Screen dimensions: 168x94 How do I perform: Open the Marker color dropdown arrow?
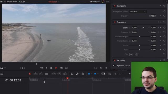pos(98,74)
